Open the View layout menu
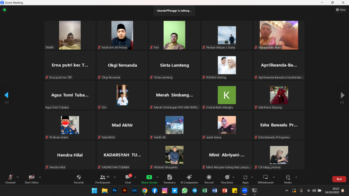 (x=340, y=10)
